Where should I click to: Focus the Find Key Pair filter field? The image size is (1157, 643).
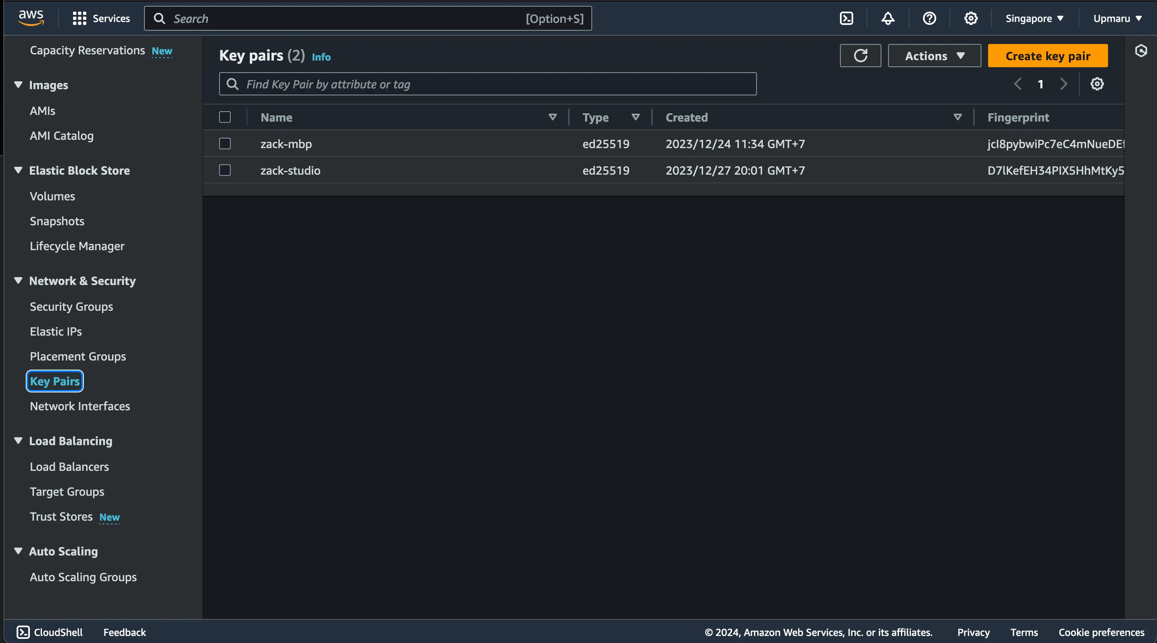click(x=488, y=84)
